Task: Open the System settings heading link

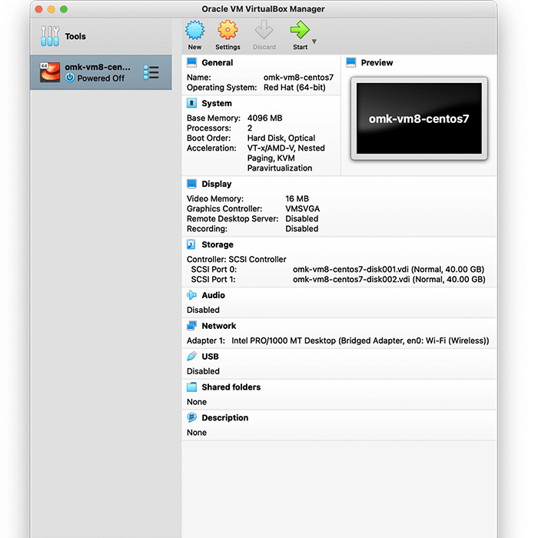Action: click(217, 103)
